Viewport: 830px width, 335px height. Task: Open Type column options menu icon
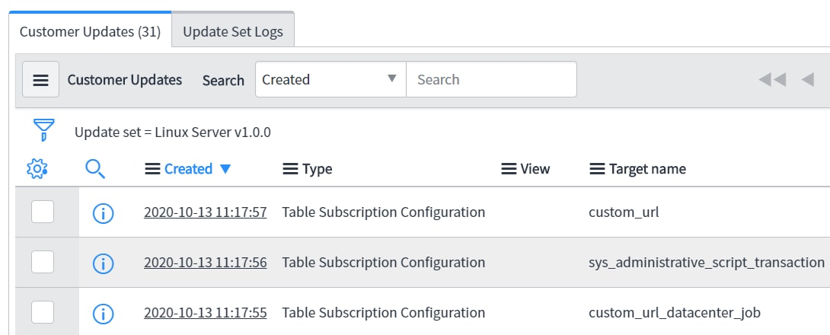tap(291, 169)
